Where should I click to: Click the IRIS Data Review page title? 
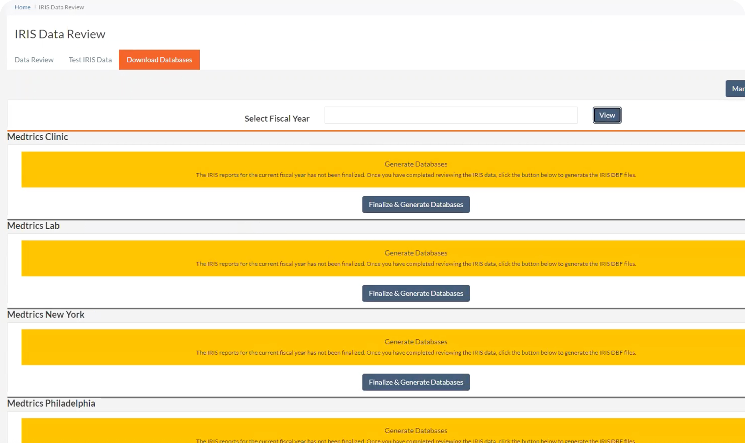point(60,34)
